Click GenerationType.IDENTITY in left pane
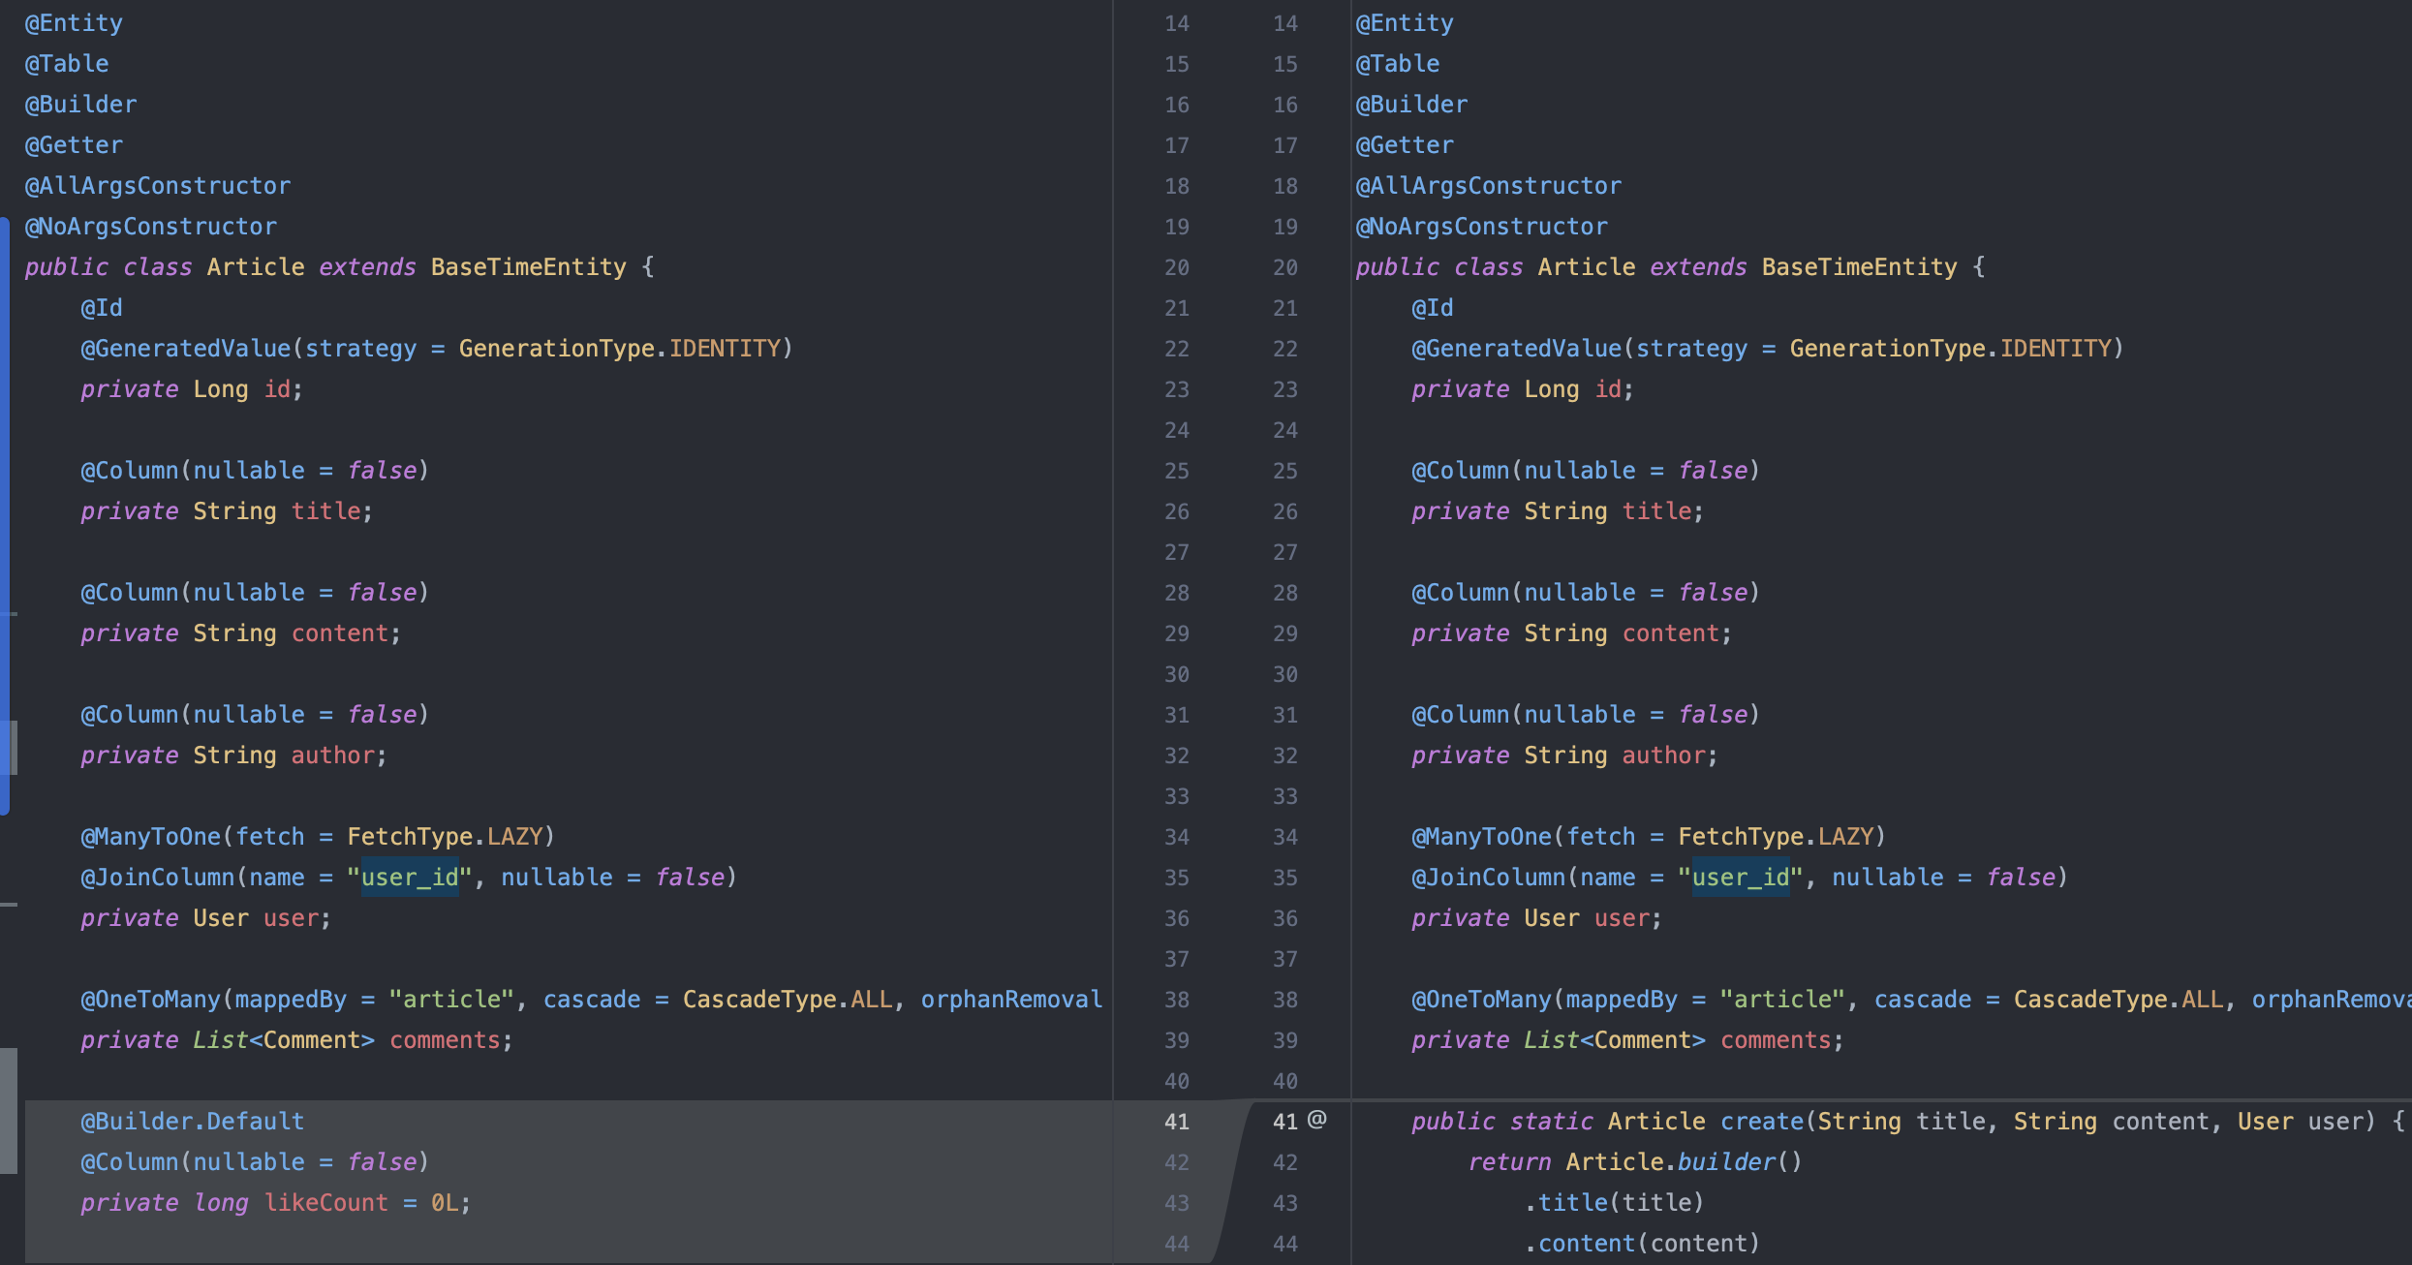2412x1265 pixels. 620,349
